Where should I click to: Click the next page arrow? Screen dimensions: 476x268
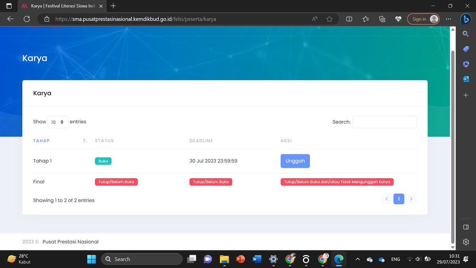(411, 199)
